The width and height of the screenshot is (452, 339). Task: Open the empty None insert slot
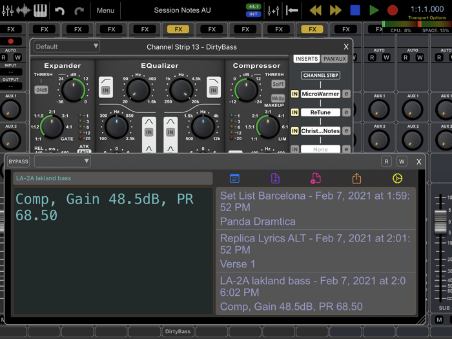(320, 149)
